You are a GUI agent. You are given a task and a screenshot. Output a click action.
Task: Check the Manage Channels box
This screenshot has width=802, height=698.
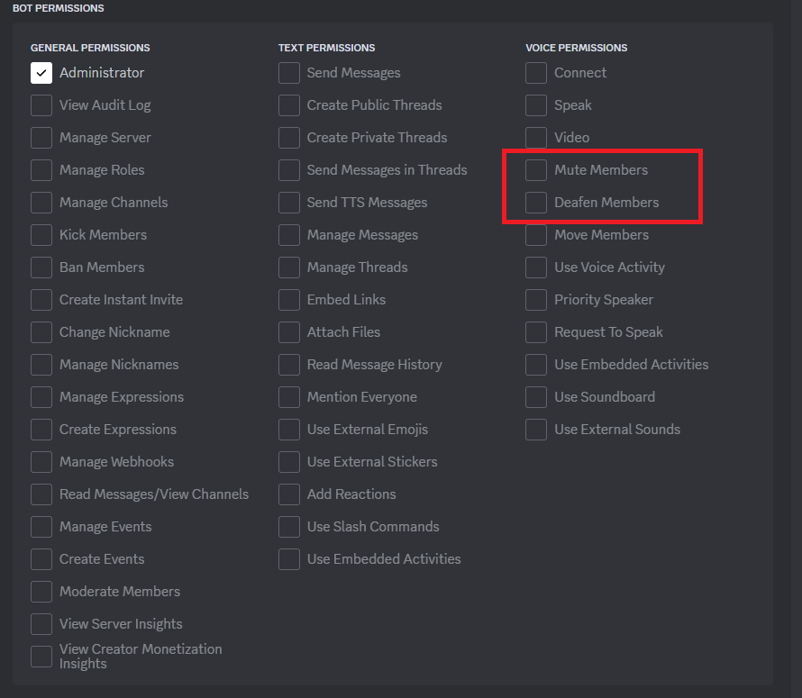point(41,203)
